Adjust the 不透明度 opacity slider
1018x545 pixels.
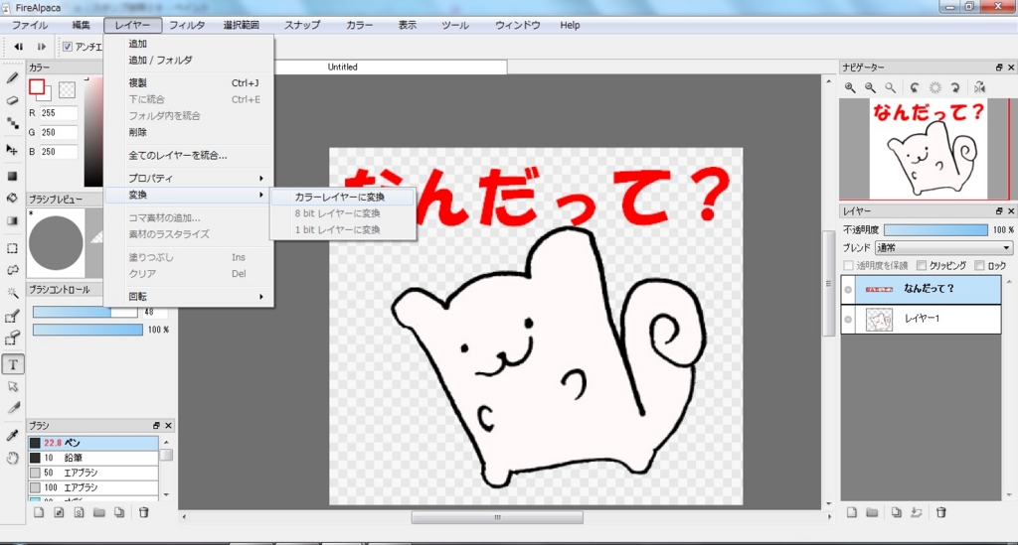(x=935, y=230)
